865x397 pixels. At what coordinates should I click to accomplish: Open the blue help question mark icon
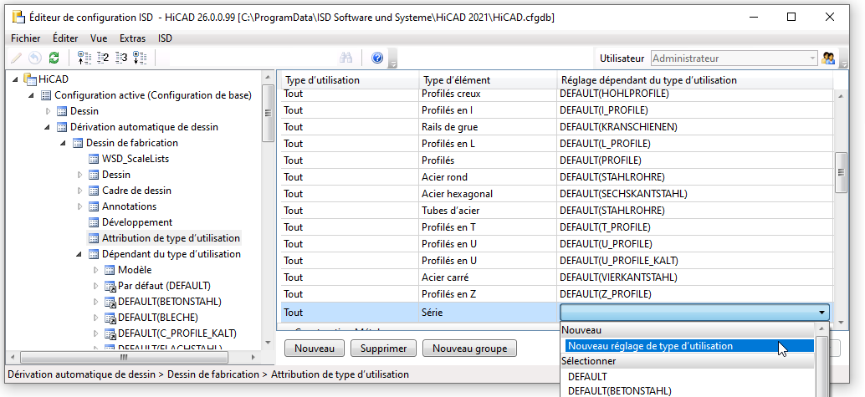(377, 58)
